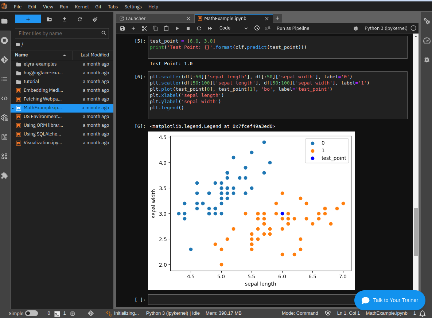Screen dimensions: 432x318
Task: Click the blue New Launcher button
Action: [x=28, y=19]
